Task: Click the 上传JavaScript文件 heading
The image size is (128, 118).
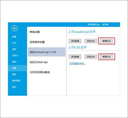Action: [x=82, y=32]
